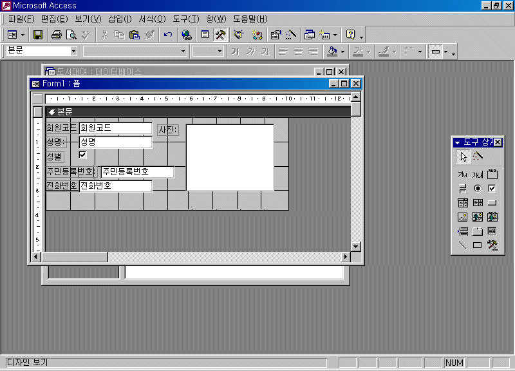This screenshot has width=515, height=371.
Task: Open the font color dropdown arrow
Action: tap(368, 52)
